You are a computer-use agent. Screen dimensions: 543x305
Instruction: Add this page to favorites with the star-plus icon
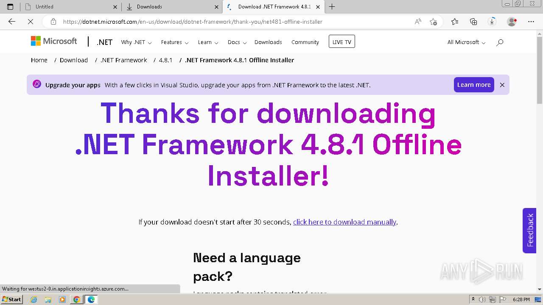click(433, 22)
